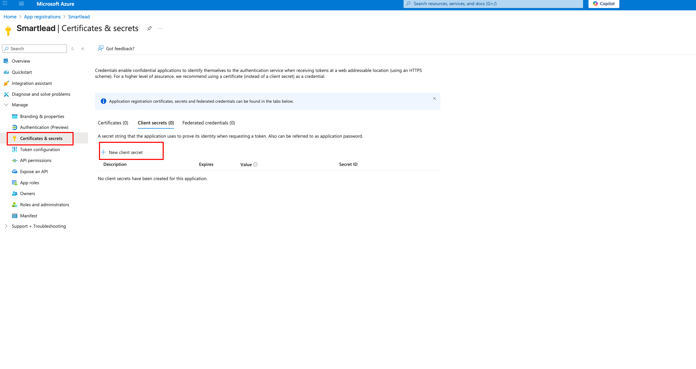Screen dimensions: 696x369
Task: Go to Home breadcrumb
Action: pos(10,17)
